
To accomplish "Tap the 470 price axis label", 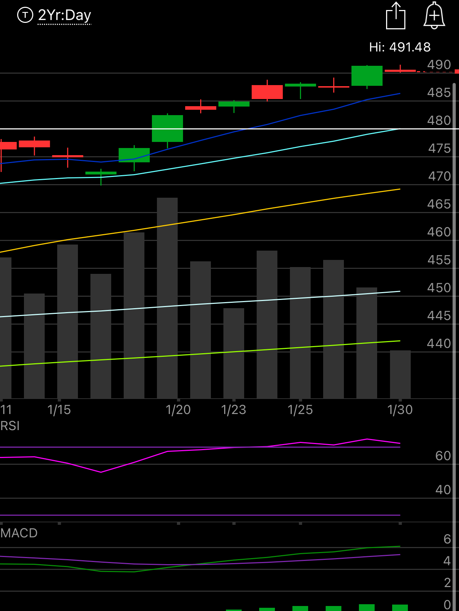I will coord(439,176).
